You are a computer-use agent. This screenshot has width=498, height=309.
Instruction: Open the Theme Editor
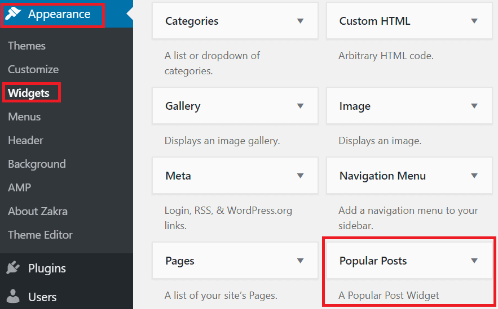coord(41,235)
